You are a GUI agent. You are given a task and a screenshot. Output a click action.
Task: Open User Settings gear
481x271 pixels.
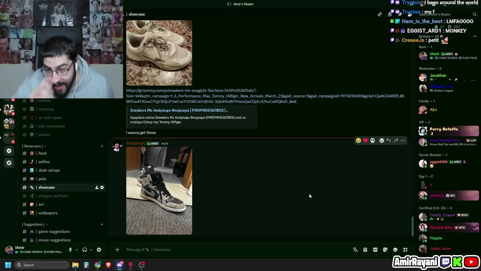pyautogui.click(x=99, y=250)
